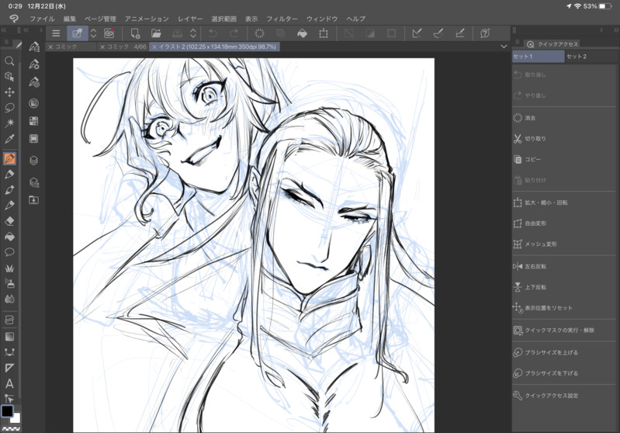Image resolution: width=620 pixels, height=433 pixels.
Task: Select the Text tool A
Action: pyautogui.click(x=9, y=383)
